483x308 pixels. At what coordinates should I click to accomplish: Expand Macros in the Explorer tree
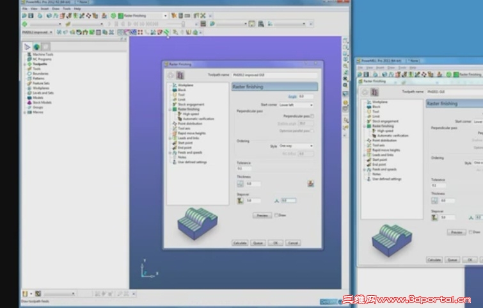[25, 112]
